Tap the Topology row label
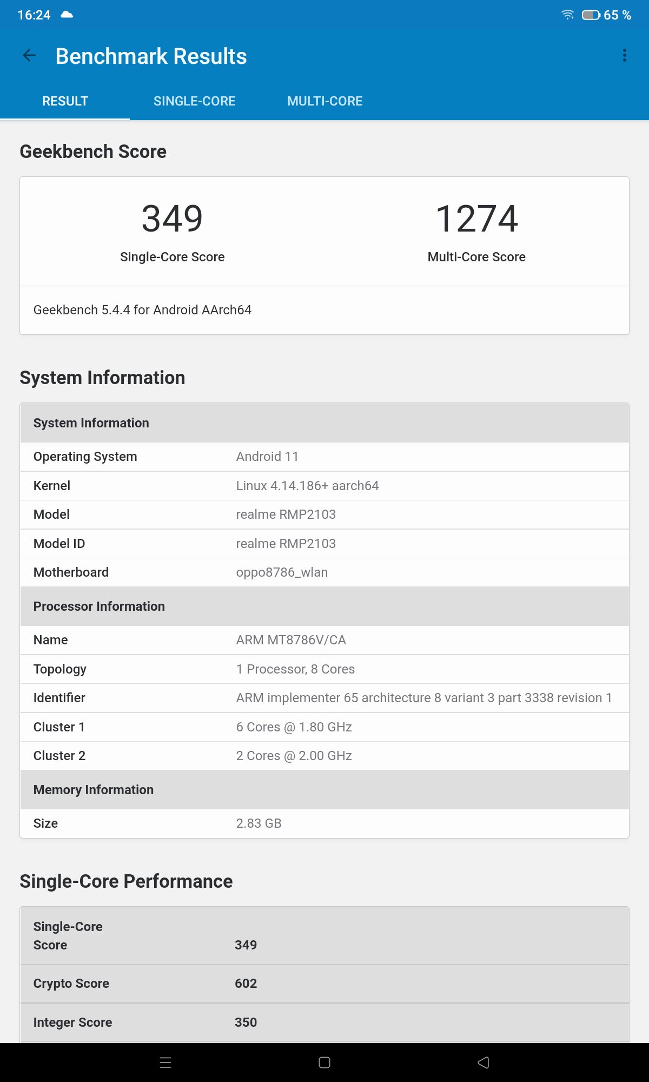The width and height of the screenshot is (649, 1082). (x=59, y=669)
